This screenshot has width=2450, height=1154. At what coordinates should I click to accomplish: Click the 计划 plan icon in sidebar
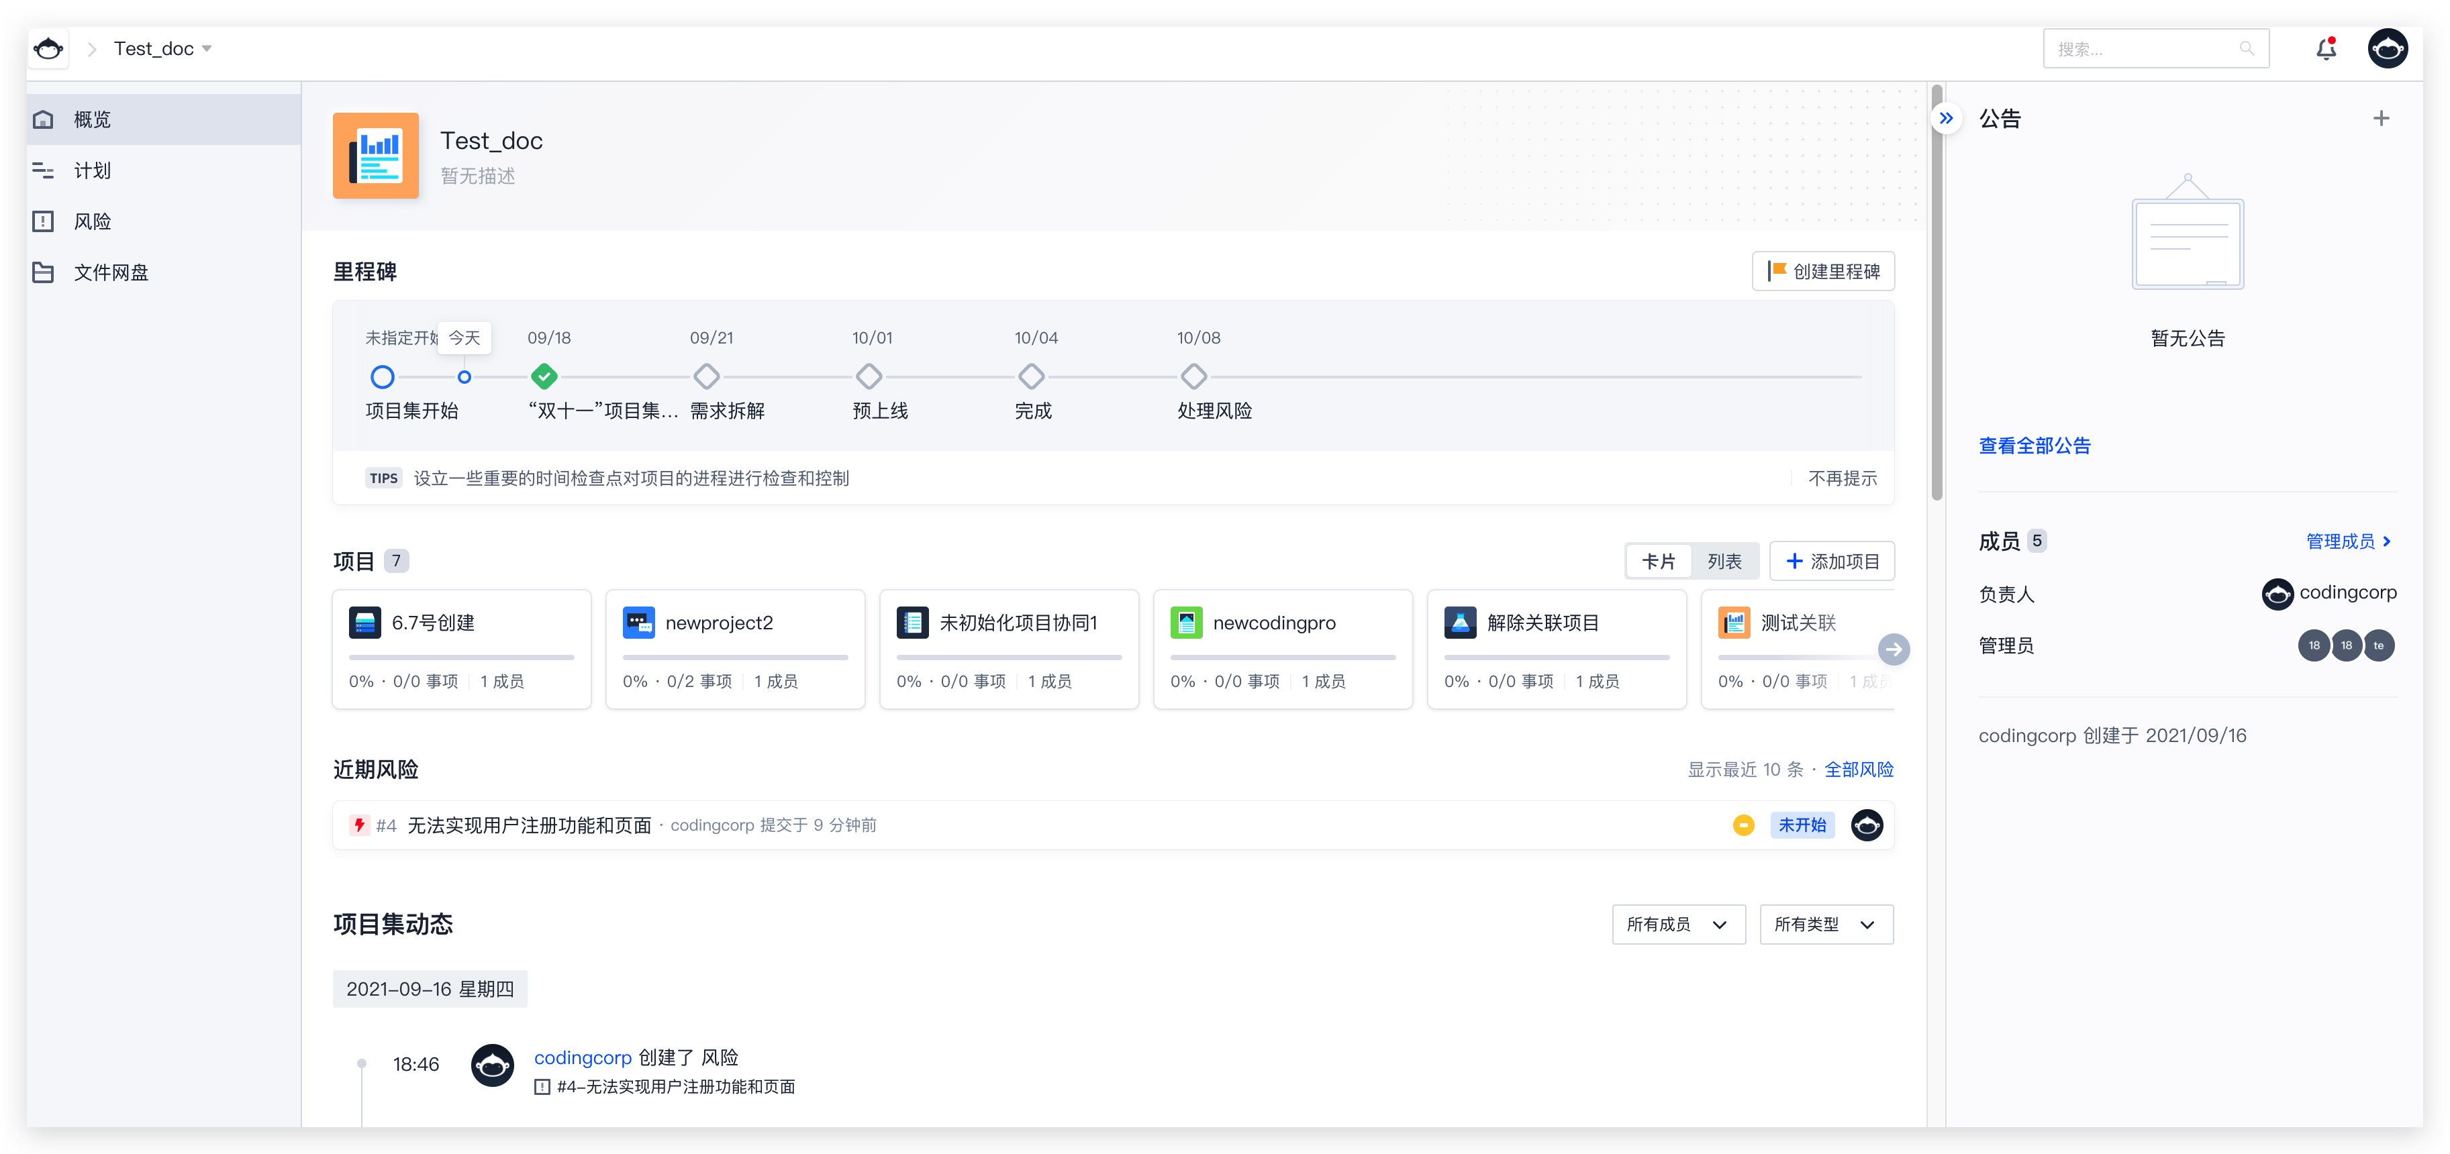tap(44, 170)
